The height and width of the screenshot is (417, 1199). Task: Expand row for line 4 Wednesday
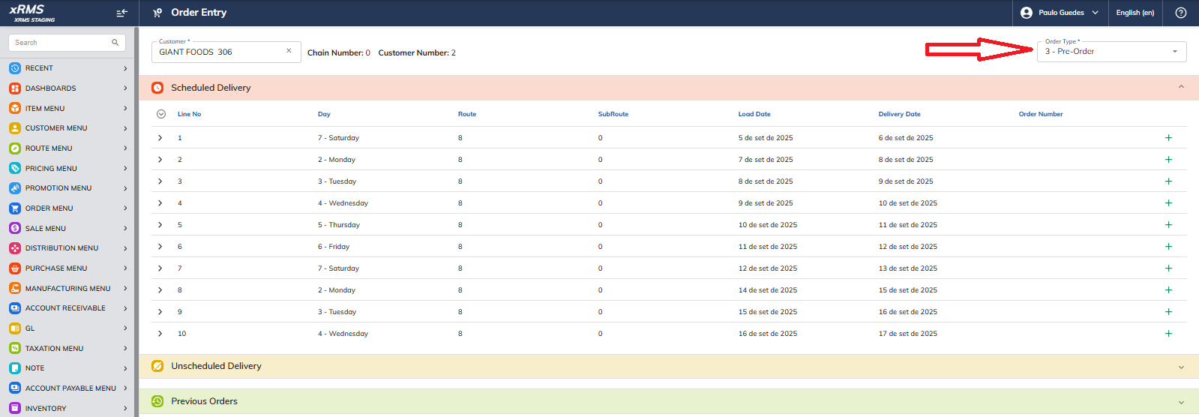pyautogui.click(x=160, y=203)
